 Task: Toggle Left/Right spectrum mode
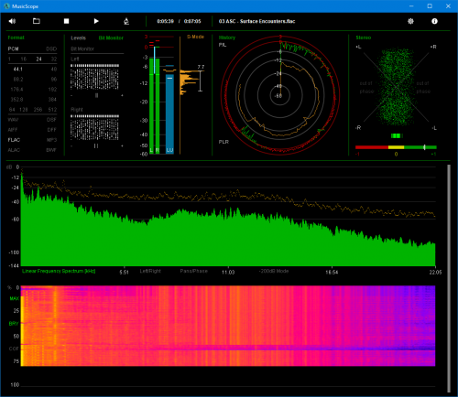[x=150, y=271]
